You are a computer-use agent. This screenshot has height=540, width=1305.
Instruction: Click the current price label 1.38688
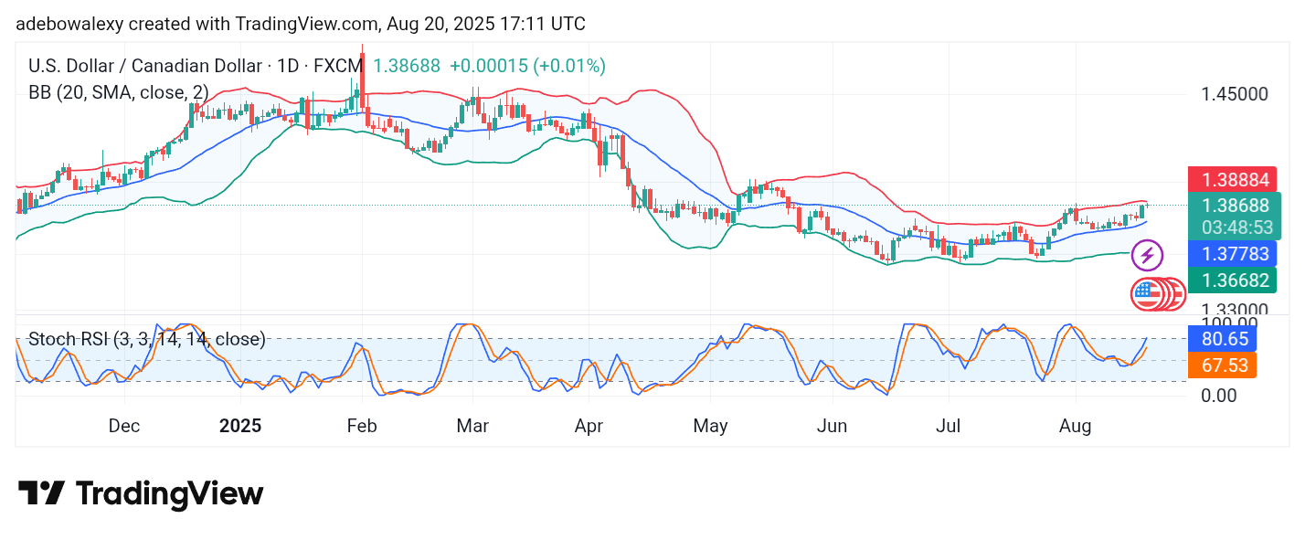click(1234, 206)
